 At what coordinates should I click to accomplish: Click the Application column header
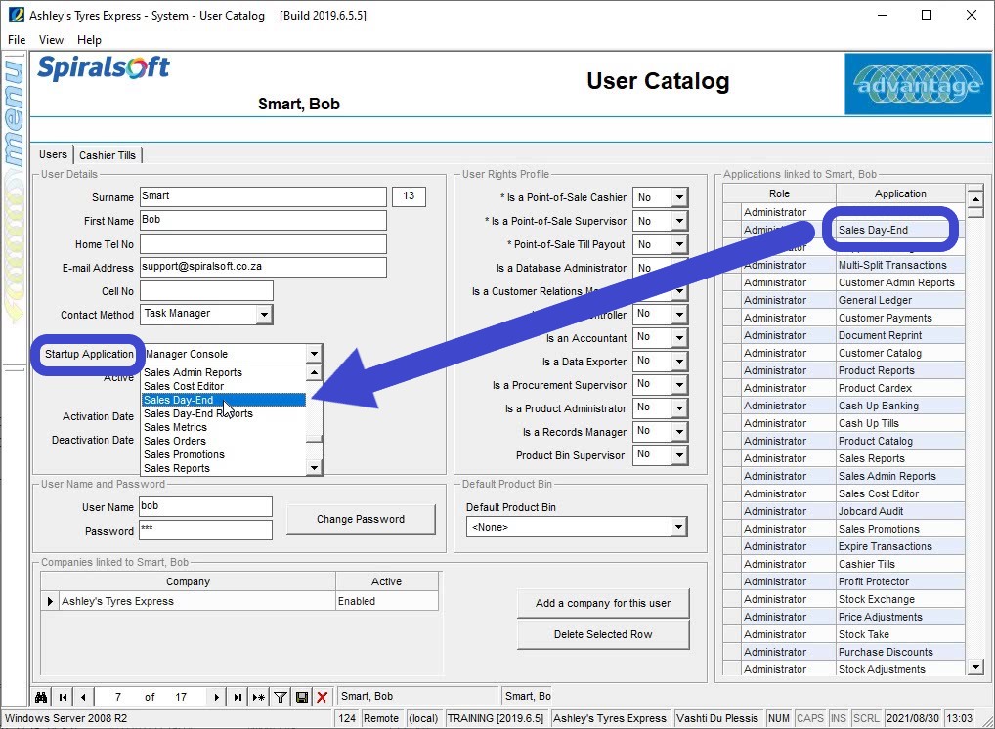900,193
